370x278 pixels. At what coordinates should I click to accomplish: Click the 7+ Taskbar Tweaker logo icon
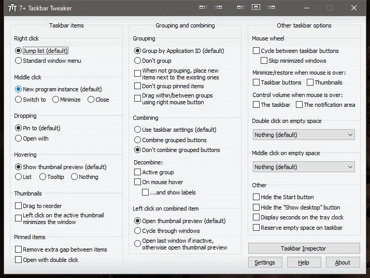12,8
